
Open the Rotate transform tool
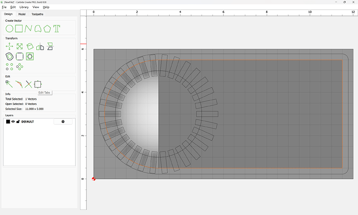coord(30,46)
